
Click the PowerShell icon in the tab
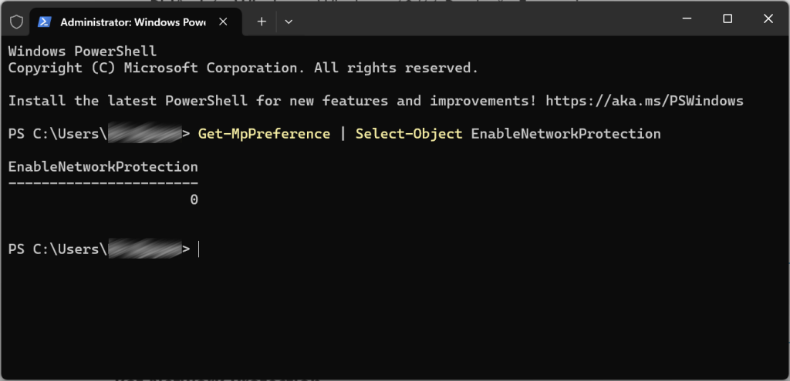pos(45,22)
